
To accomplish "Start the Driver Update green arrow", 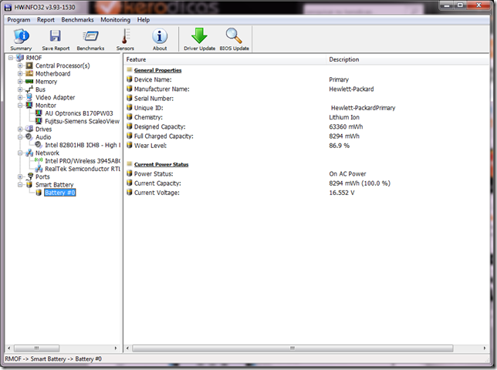I will tap(199, 39).
